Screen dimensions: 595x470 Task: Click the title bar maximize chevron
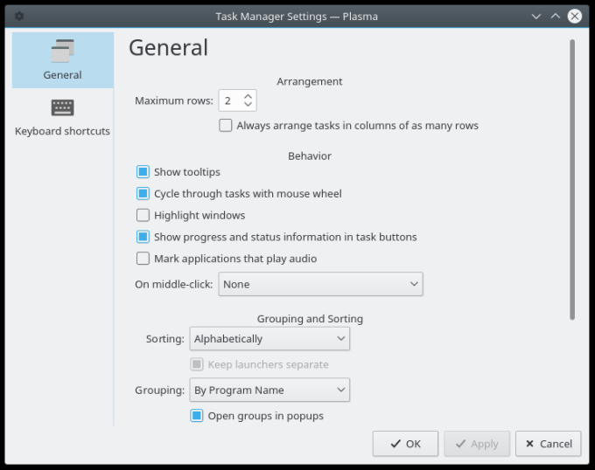[555, 16]
